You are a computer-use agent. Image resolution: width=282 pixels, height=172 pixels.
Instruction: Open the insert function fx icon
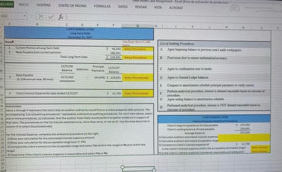coord(61,17)
